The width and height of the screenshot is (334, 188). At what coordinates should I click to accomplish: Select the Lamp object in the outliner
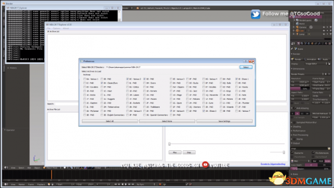click(x=302, y=34)
